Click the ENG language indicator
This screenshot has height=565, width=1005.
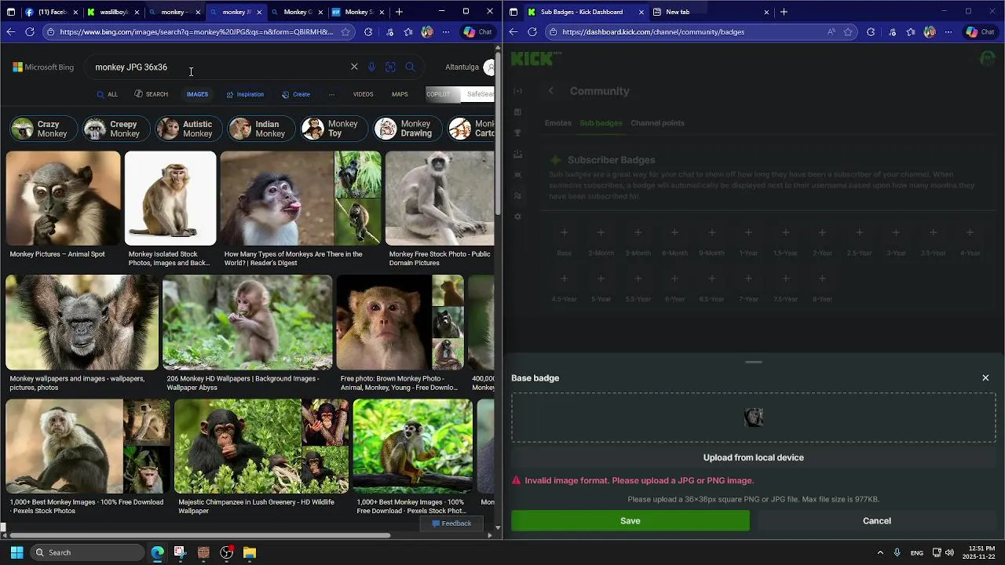point(916,552)
